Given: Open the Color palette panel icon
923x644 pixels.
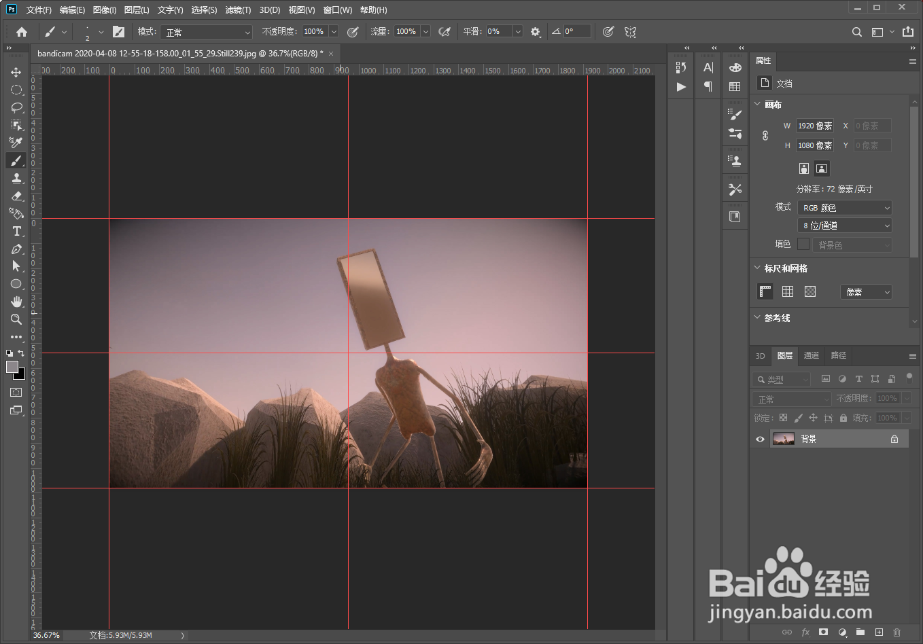Looking at the screenshot, I should click(735, 67).
